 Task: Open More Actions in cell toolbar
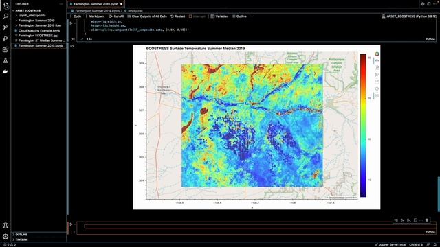421,220
